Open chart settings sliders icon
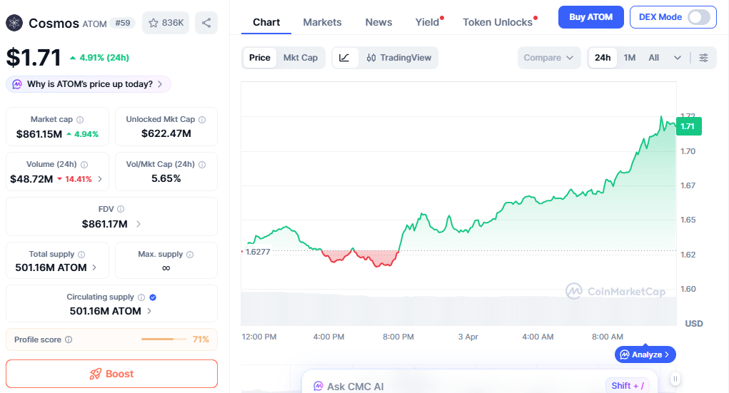Screen dimensions: 729x393 pos(704,58)
